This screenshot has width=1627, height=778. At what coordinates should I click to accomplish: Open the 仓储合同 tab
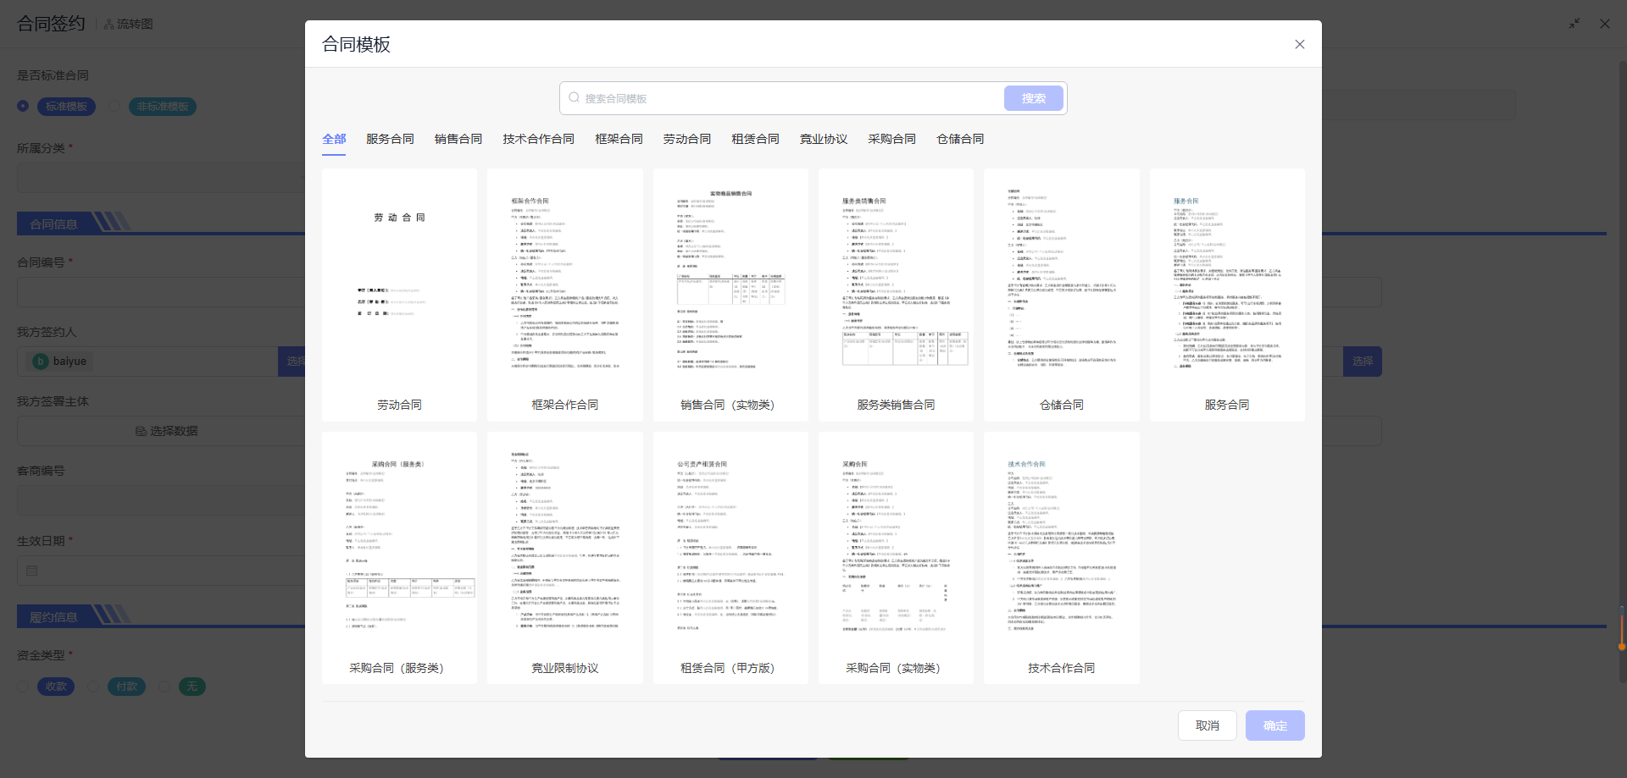[959, 139]
